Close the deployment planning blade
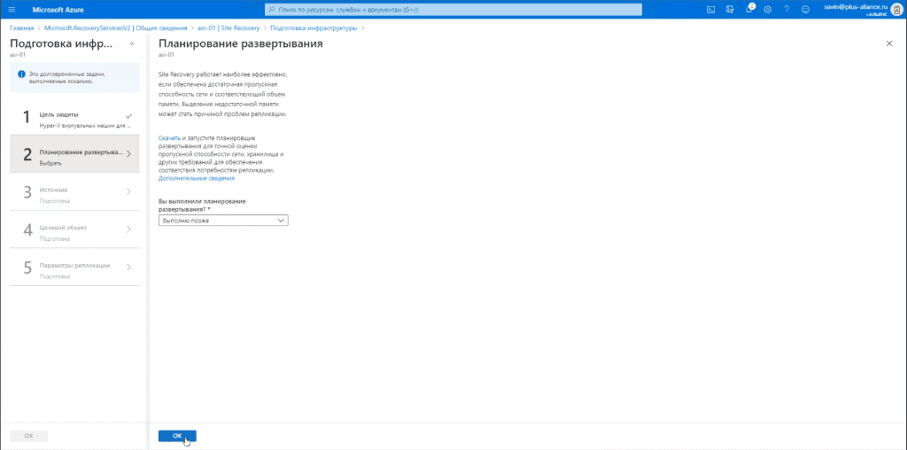Viewport: 907px width, 450px height. (889, 43)
